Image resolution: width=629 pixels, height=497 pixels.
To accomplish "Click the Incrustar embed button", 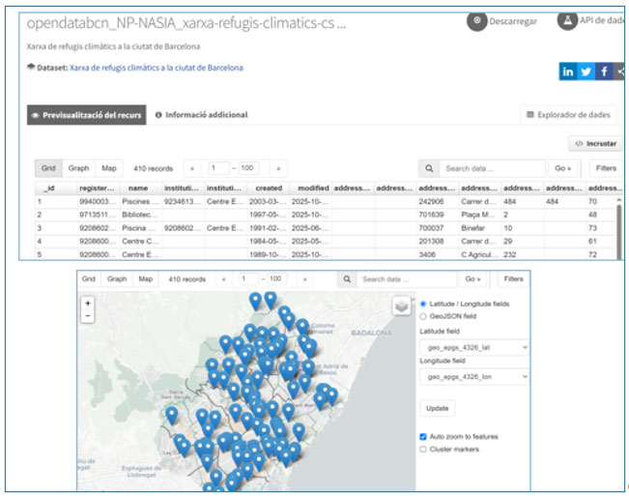I will (594, 143).
